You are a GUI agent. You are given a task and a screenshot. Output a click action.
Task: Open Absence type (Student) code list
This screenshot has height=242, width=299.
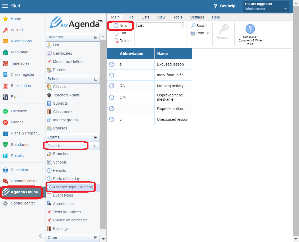pyautogui.click(x=73, y=187)
